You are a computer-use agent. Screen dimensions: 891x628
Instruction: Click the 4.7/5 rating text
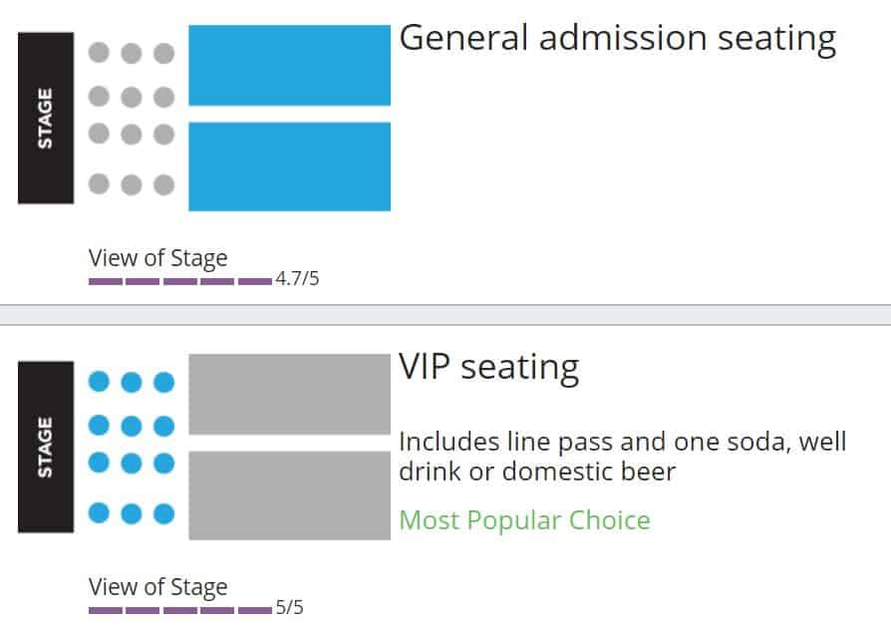pos(297,279)
